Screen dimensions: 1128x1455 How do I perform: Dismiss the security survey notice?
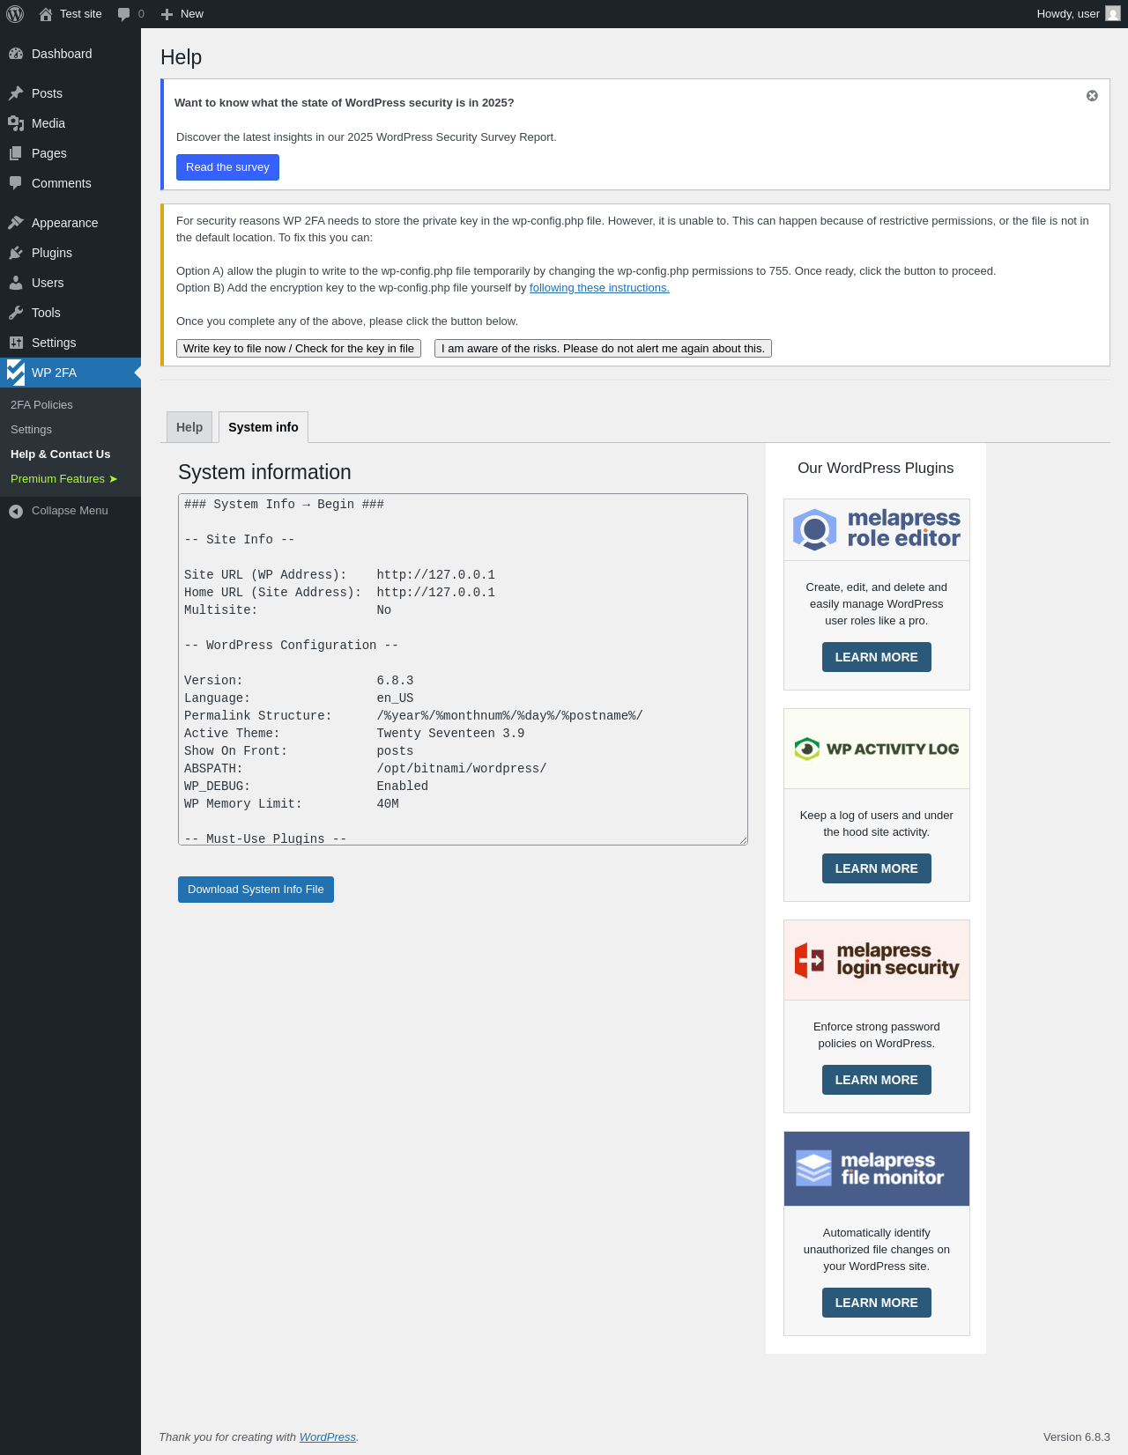coord(1092,96)
